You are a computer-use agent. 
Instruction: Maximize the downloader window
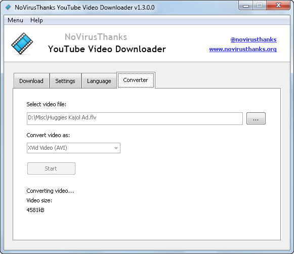(260, 6)
